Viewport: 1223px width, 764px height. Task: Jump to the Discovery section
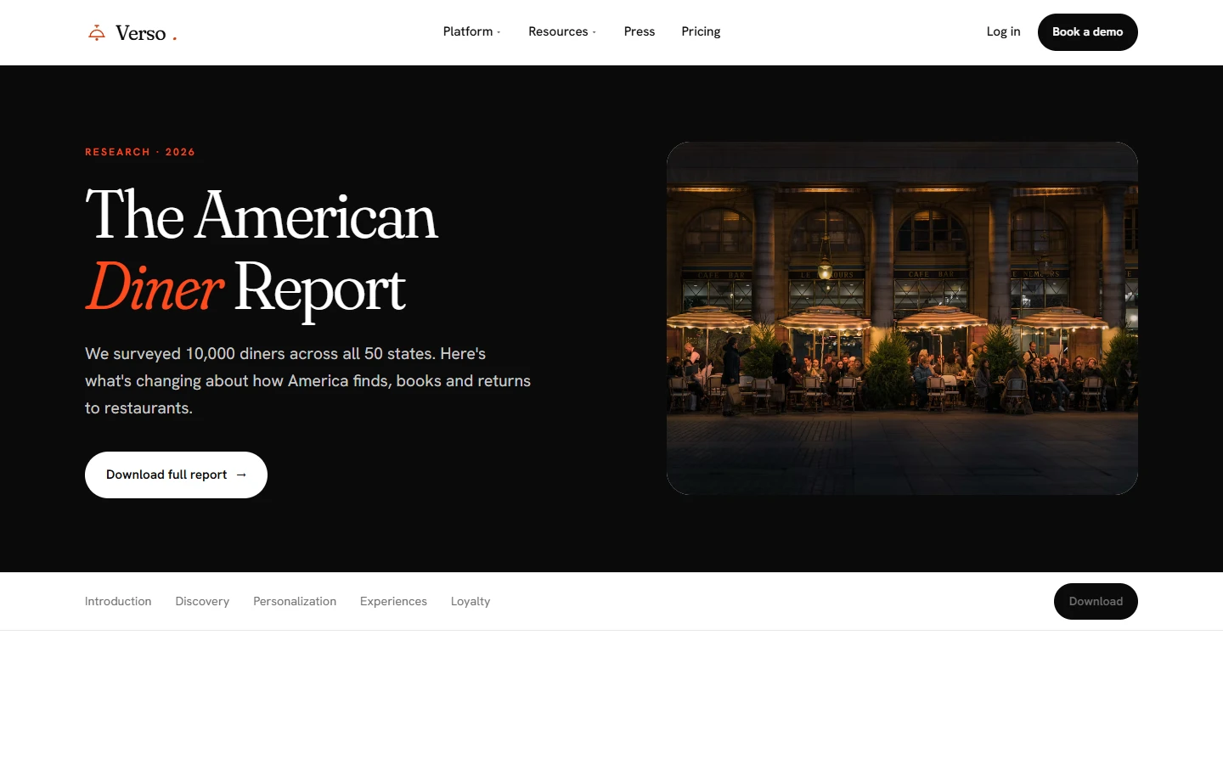pyautogui.click(x=202, y=601)
